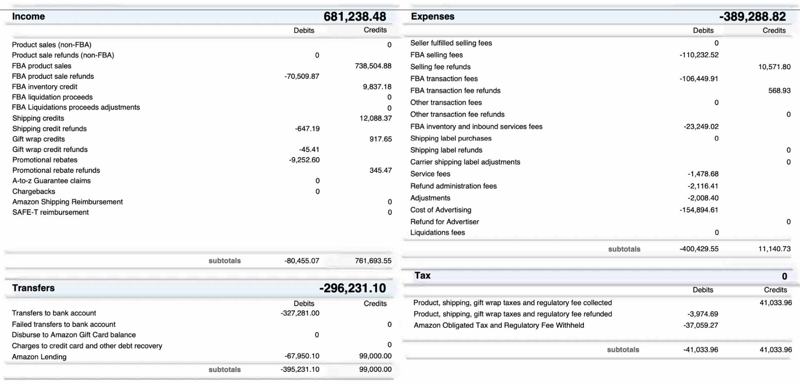Click the Transfers total -296,231.10
The width and height of the screenshot is (800, 384).
pyautogui.click(x=352, y=288)
